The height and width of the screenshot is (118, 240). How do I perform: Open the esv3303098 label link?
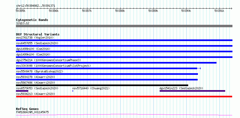(53, 66)
